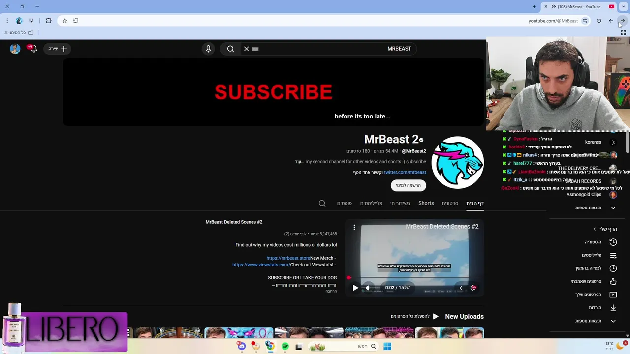Open the viewstats.com link
Image resolution: width=630 pixels, height=354 pixels.
click(261, 265)
